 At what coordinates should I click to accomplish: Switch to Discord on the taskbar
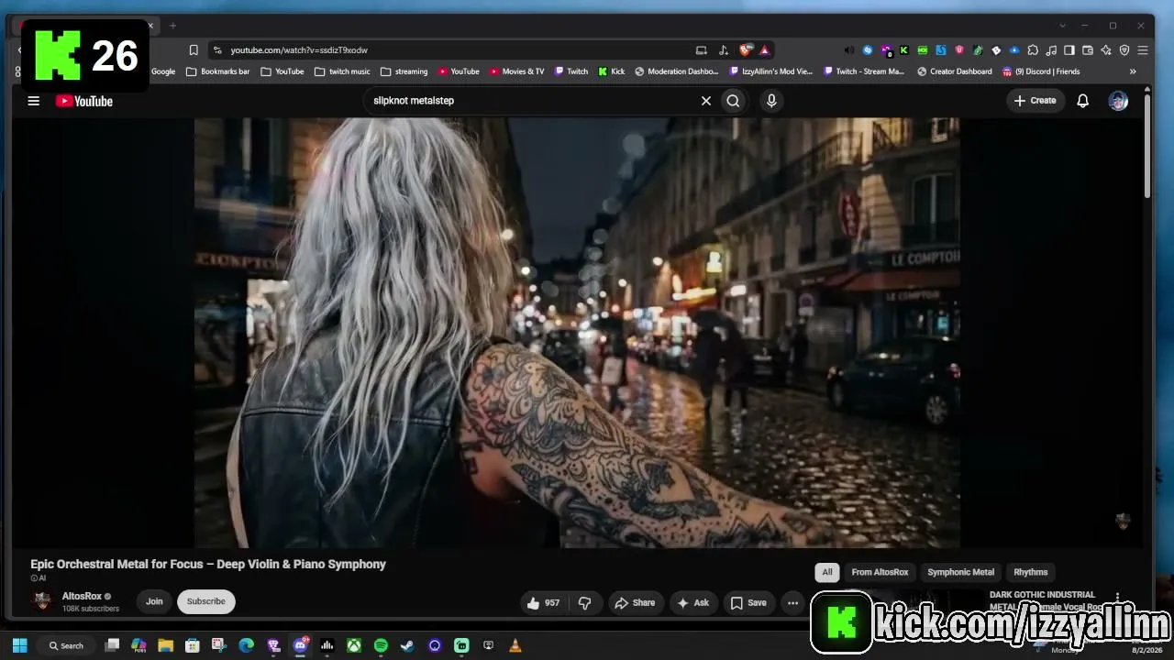[300, 645]
